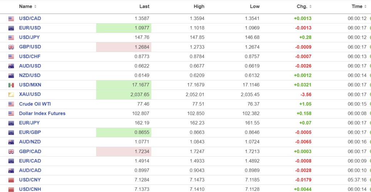Click the Australian flag beside AUD/USD
The height and width of the screenshot is (192, 371).
pos(11,66)
